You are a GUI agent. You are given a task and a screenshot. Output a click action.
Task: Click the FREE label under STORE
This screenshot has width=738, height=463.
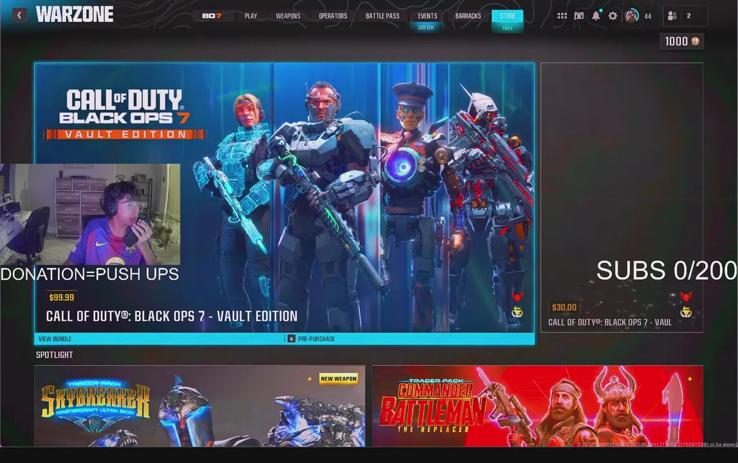(507, 28)
